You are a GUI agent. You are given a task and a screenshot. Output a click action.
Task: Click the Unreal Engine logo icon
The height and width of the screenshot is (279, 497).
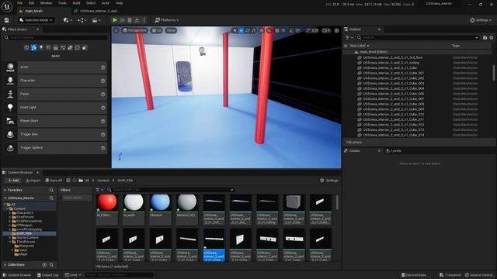7,7
